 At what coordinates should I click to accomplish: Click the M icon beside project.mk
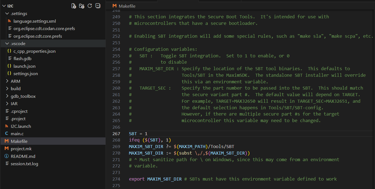(x=7, y=149)
